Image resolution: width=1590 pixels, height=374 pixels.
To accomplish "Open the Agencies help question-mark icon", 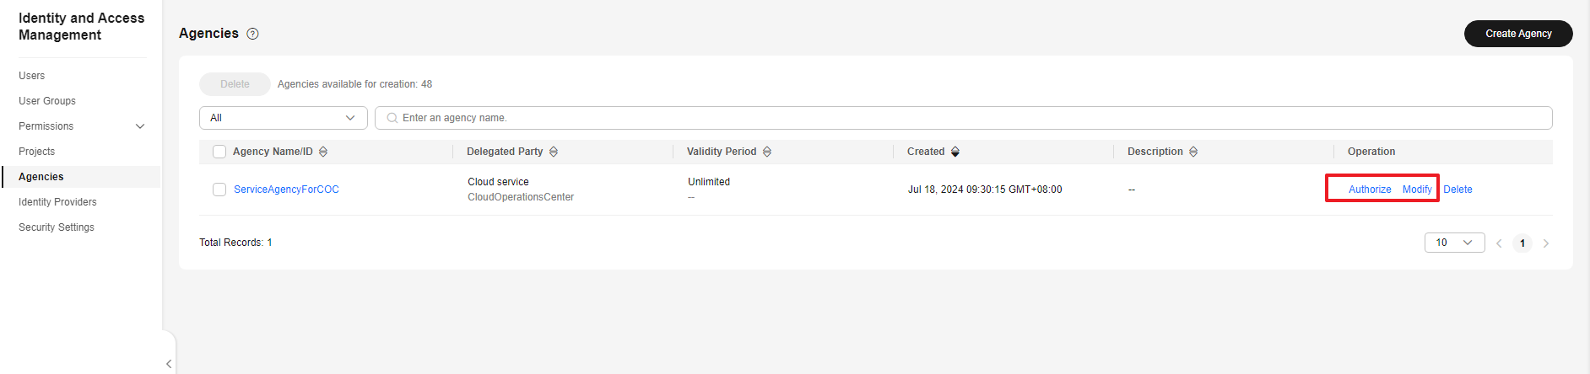I will 252,34.
